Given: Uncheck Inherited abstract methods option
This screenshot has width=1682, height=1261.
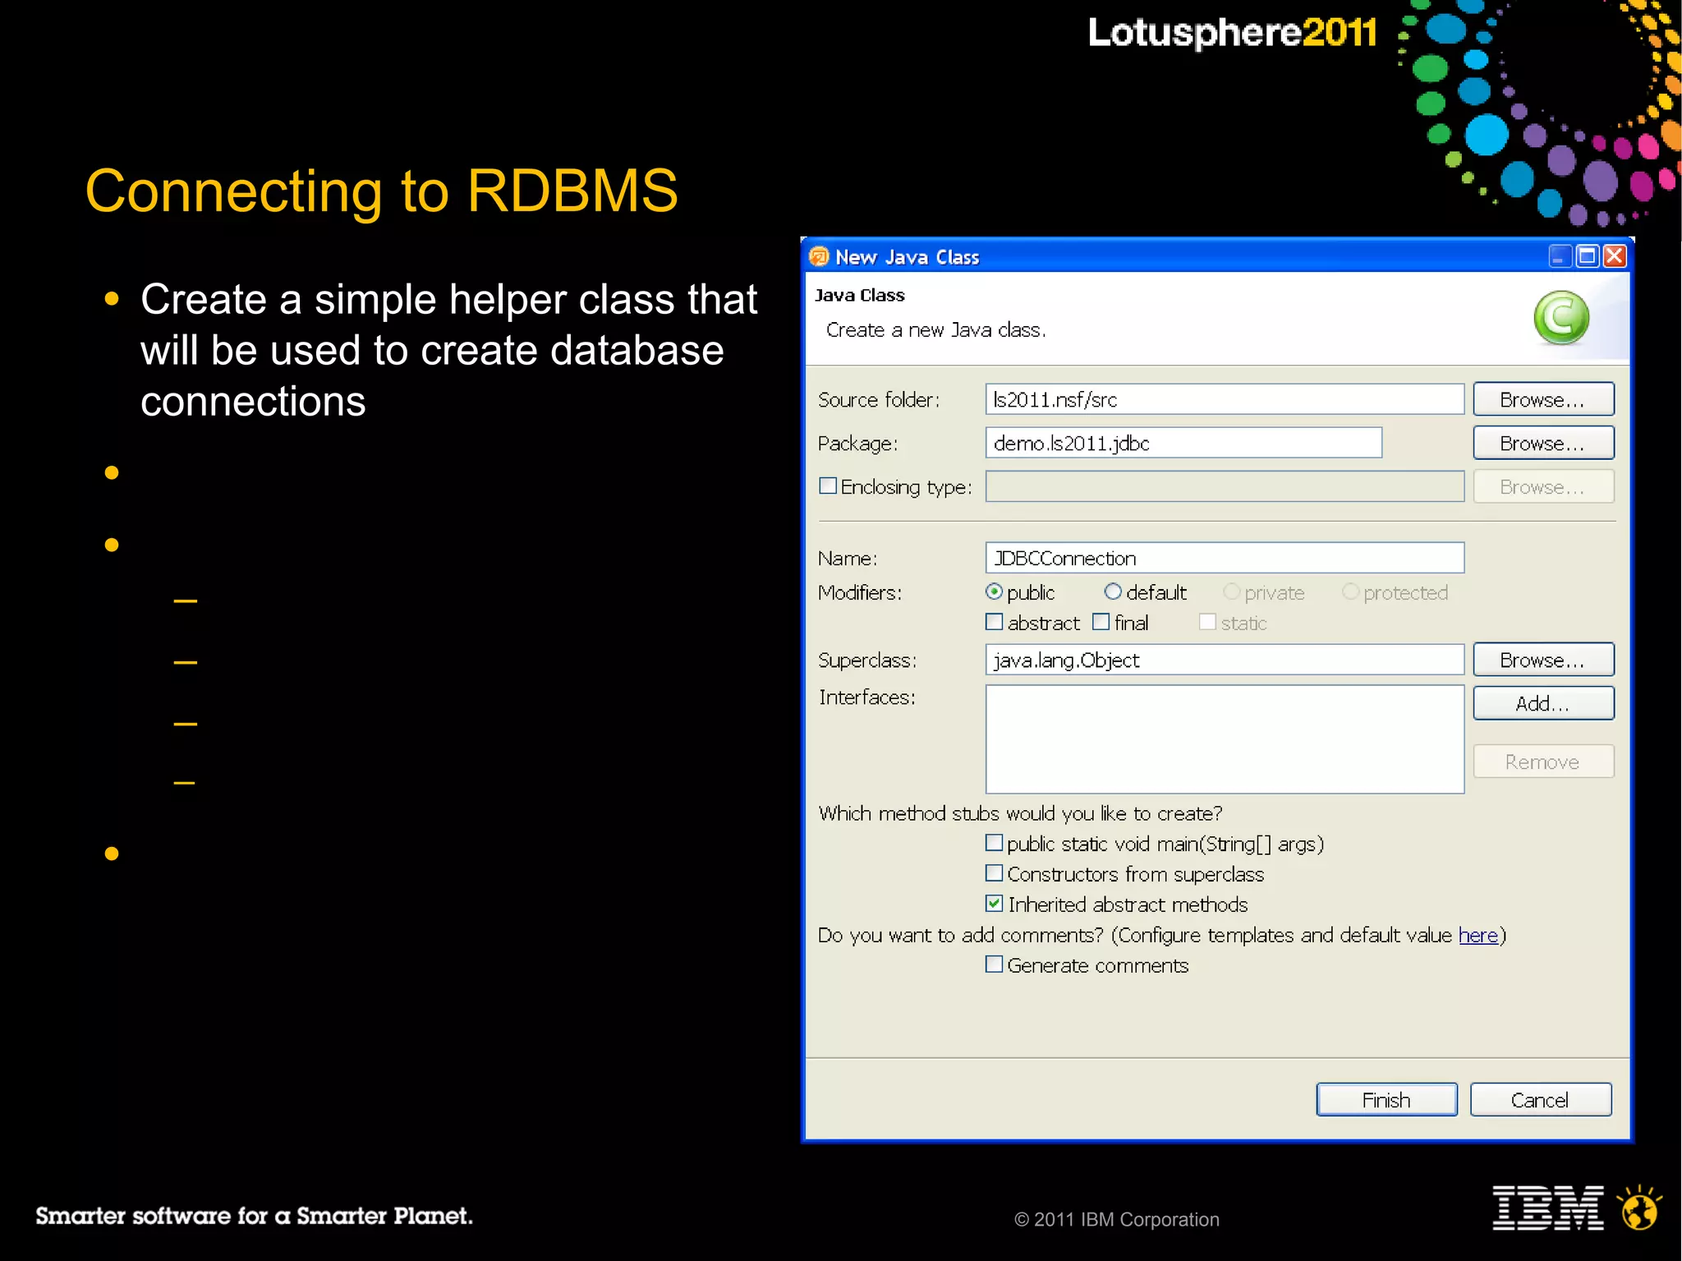Looking at the screenshot, I should [x=994, y=904].
